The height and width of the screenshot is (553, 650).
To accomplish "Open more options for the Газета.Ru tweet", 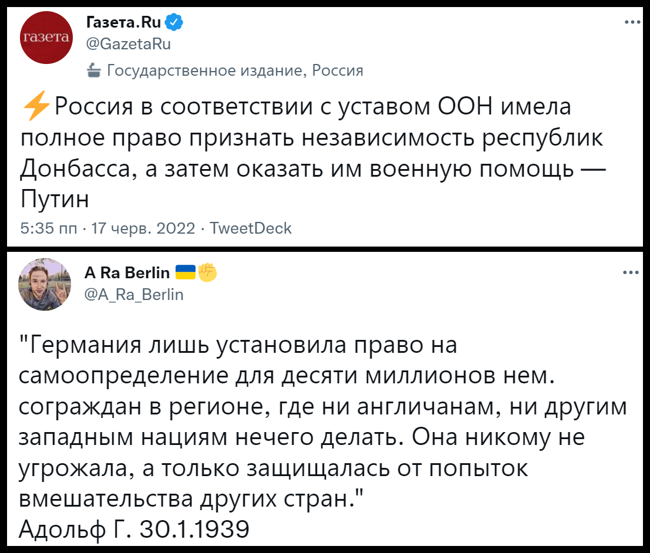I will [x=632, y=22].
